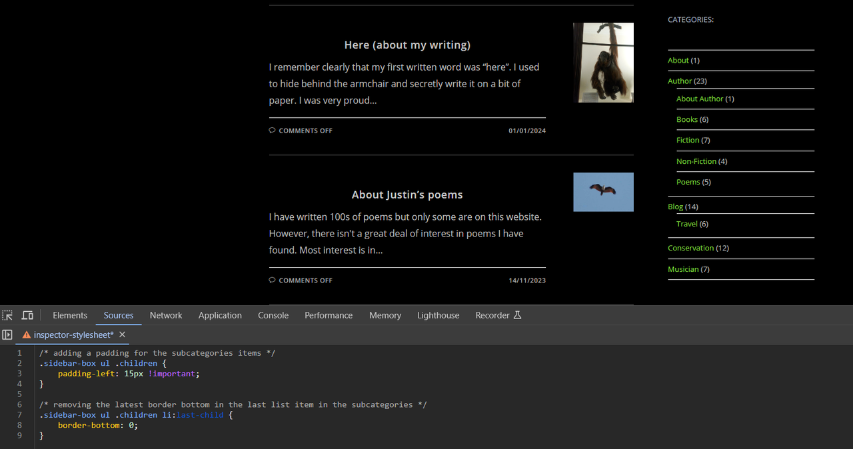
Task: Click the excerpt beginning 'I remember clearly'
Action: [405, 84]
